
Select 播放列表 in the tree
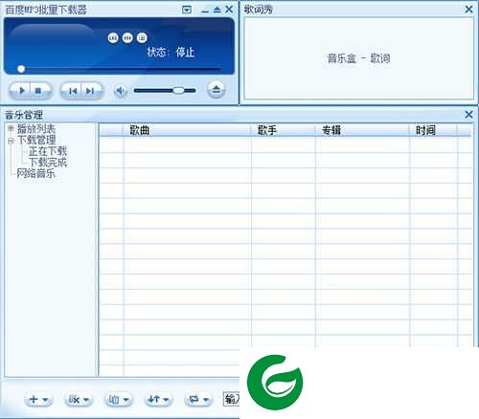tap(36, 129)
